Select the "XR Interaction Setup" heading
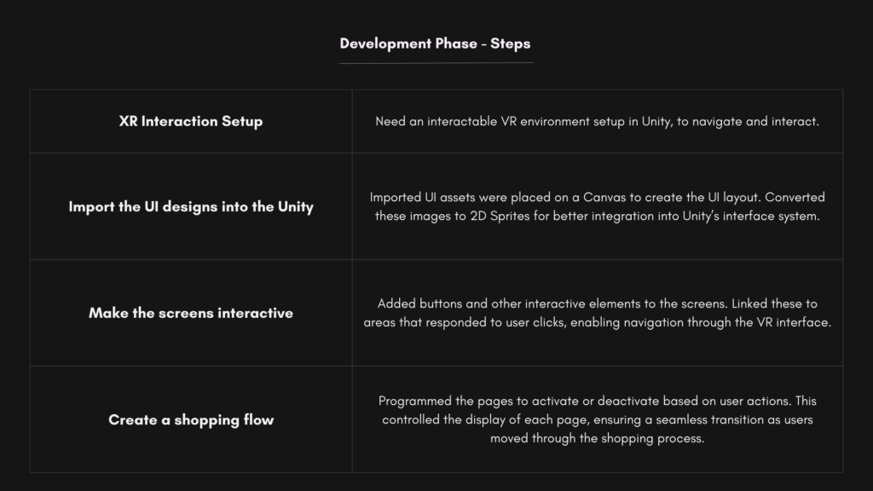This screenshot has width=873, height=491. pyautogui.click(x=191, y=121)
